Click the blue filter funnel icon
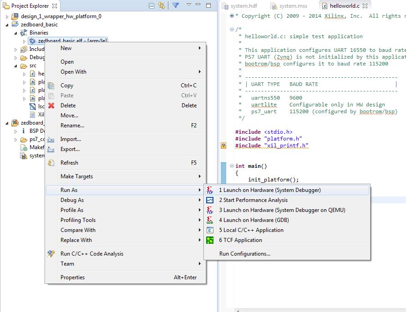The width and height of the screenshot is (406, 312). (176, 5)
